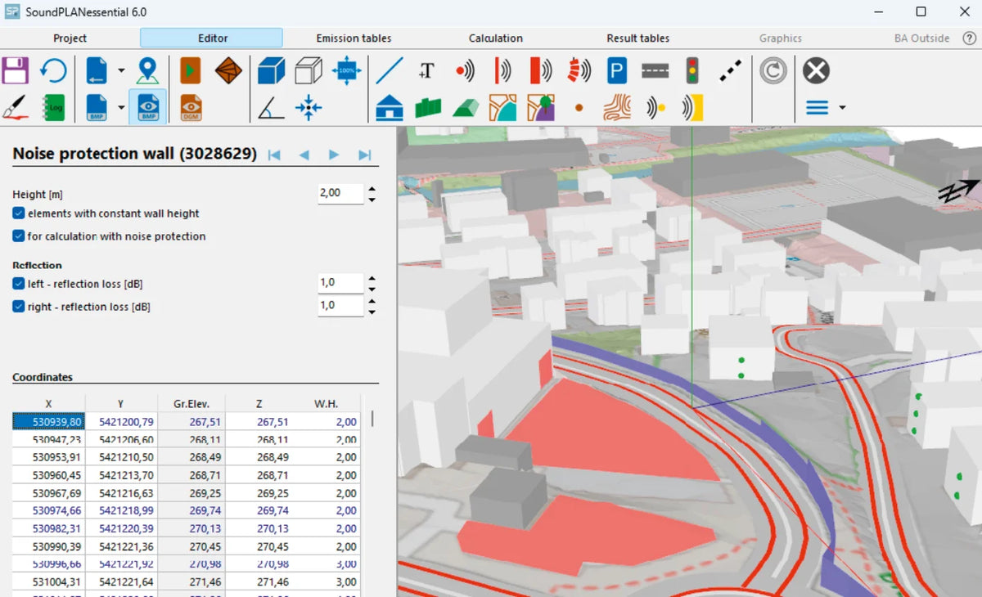Click the angle measurement icon
The height and width of the screenshot is (597, 982).
point(271,107)
